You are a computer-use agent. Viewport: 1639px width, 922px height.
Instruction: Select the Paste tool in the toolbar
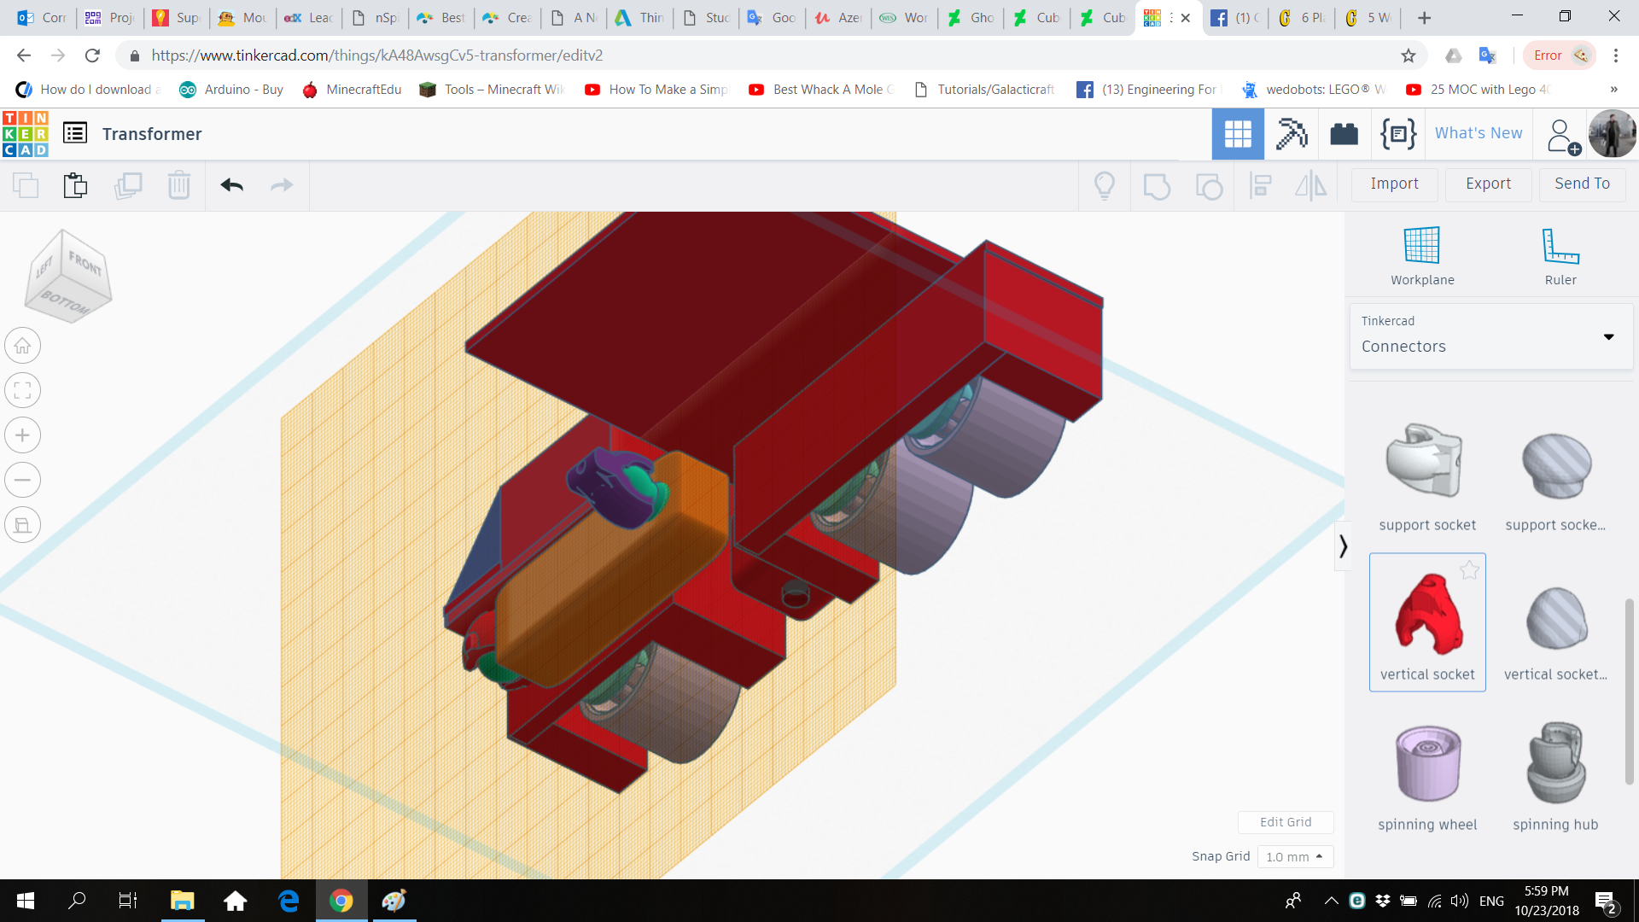[75, 184]
